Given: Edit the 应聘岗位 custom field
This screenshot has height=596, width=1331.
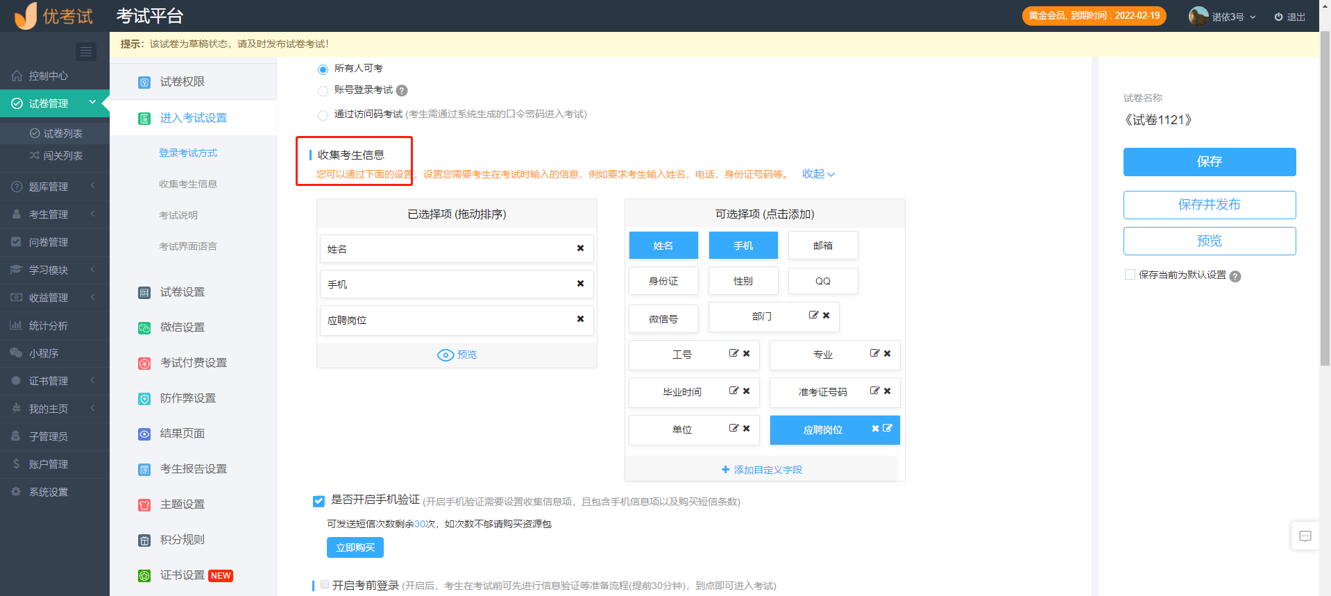Looking at the screenshot, I should (888, 428).
